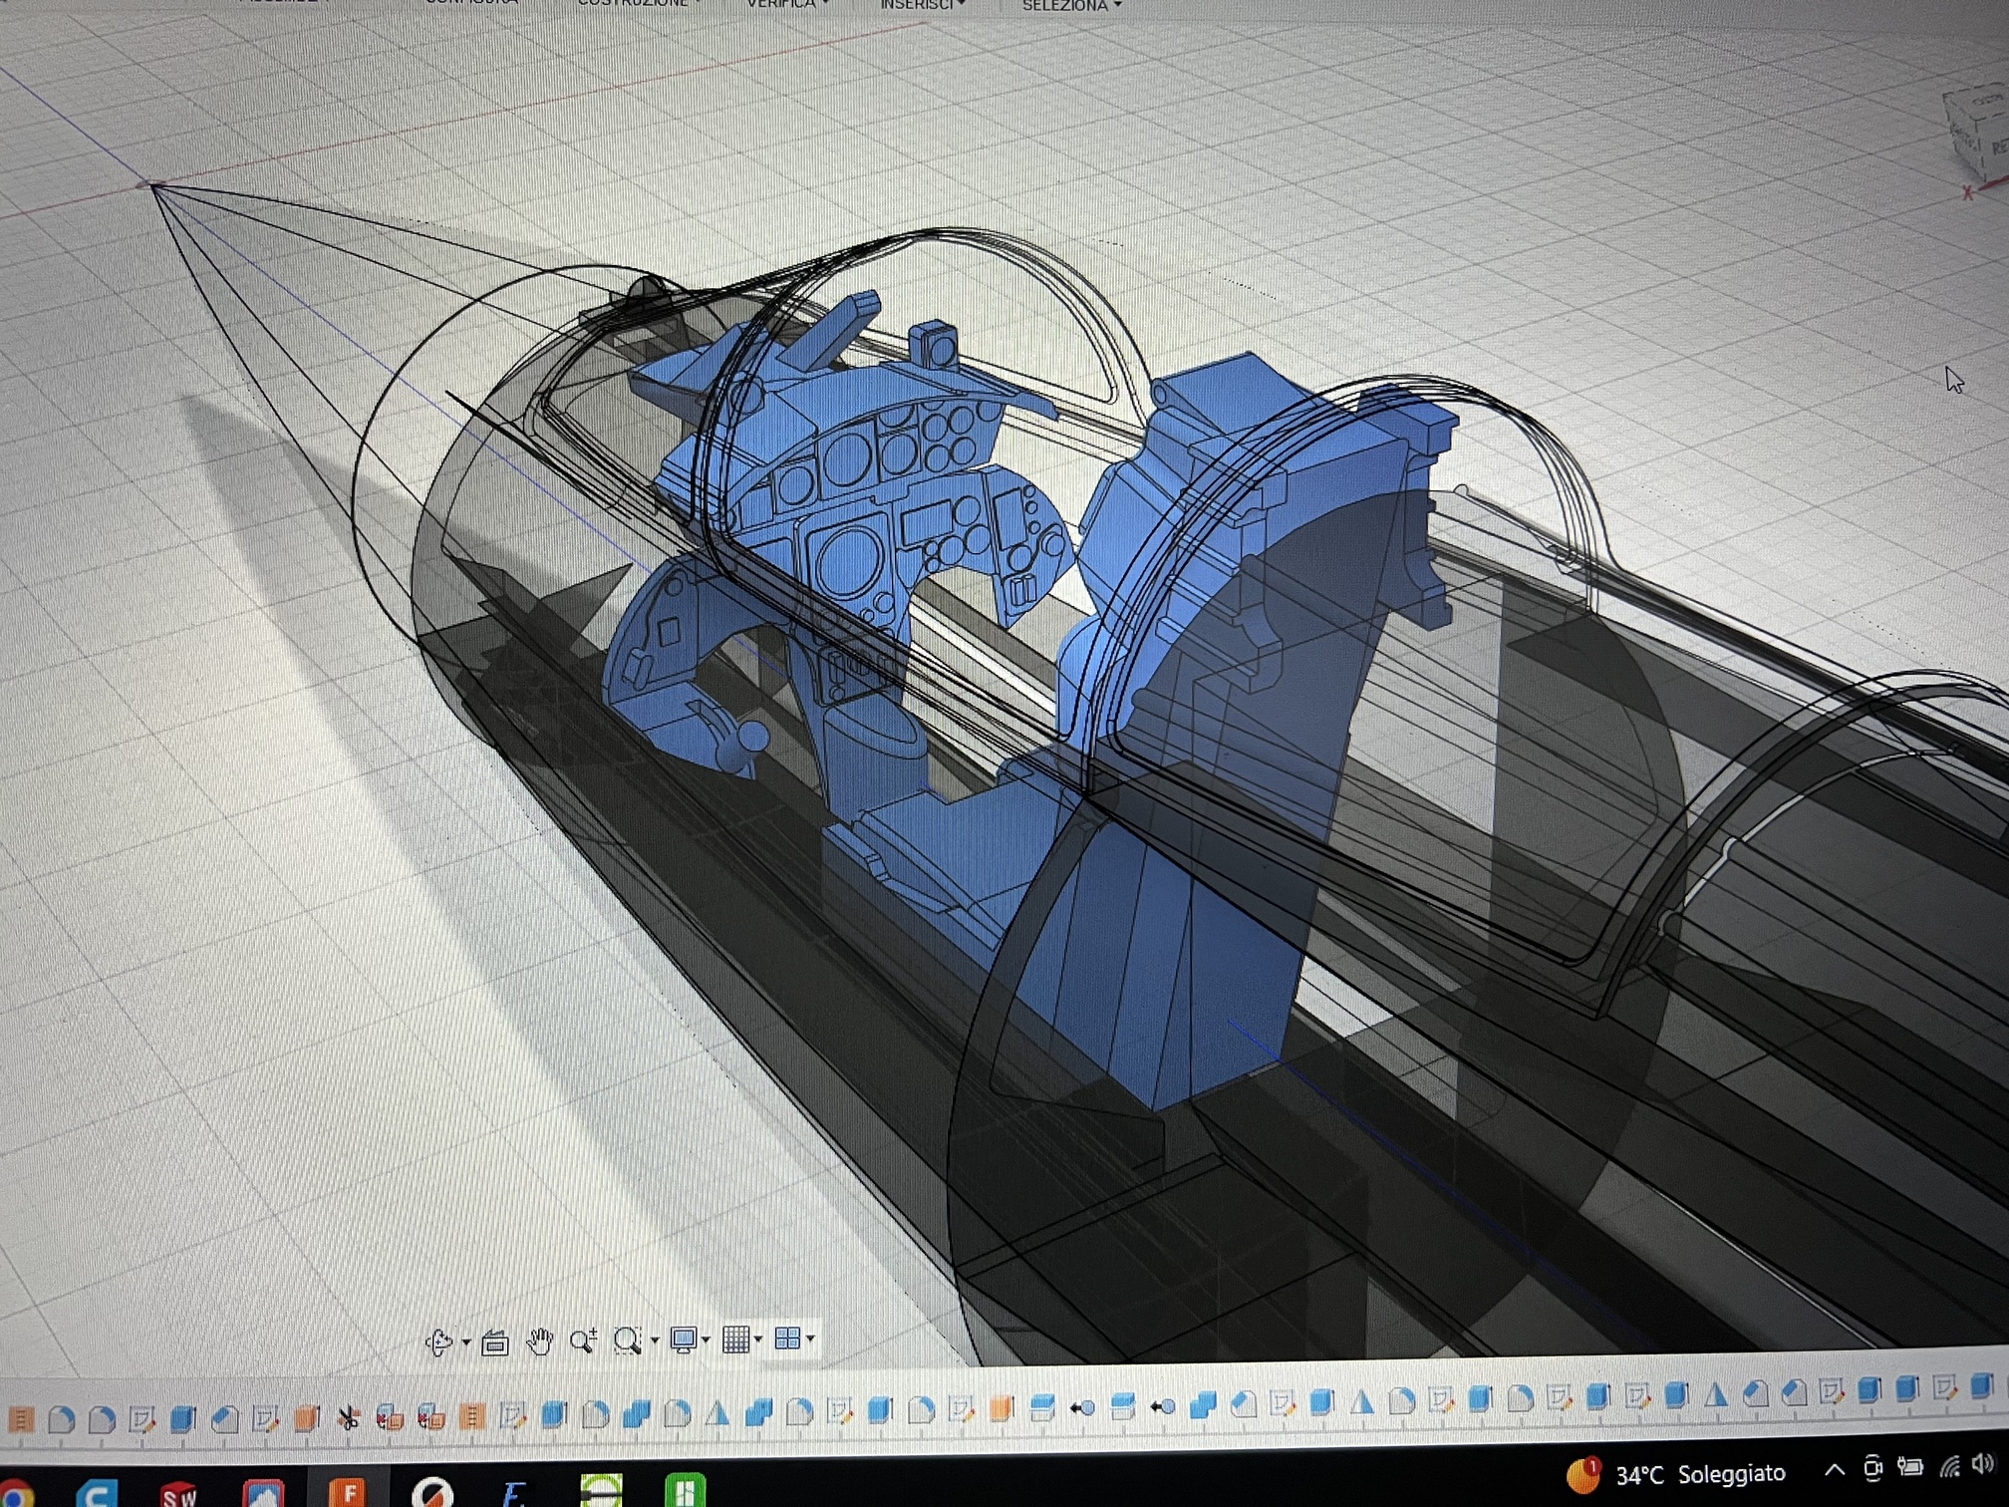Select the Pan hand tool
2009x1507 pixels.
pos(539,1342)
